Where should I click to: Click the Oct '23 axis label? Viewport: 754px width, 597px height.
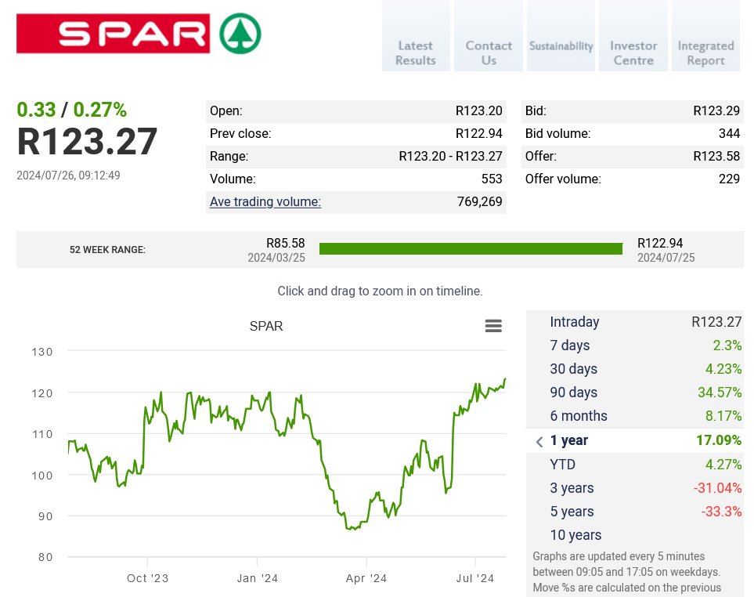[x=148, y=578]
